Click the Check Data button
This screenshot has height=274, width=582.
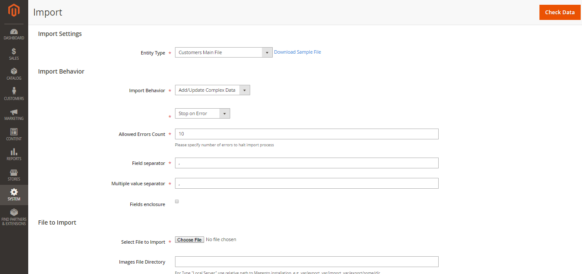tap(560, 12)
